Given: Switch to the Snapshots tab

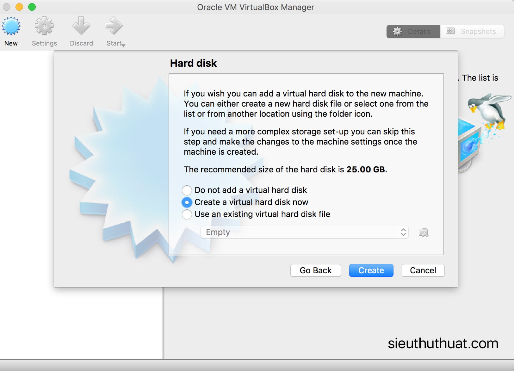Looking at the screenshot, I should tap(472, 32).
